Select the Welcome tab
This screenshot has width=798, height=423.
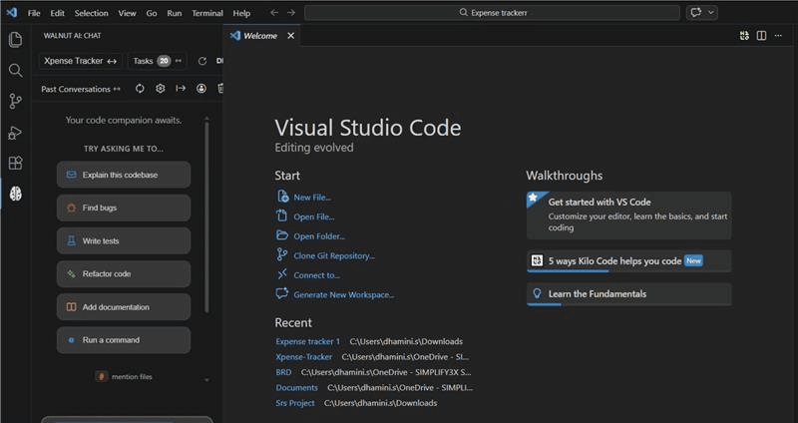260,36
